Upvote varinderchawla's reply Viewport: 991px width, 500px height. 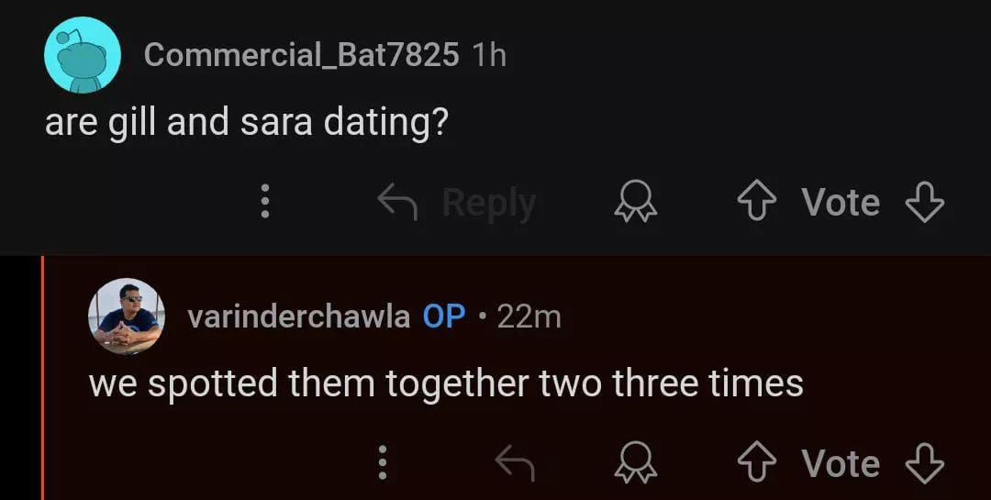click(756, 463)
